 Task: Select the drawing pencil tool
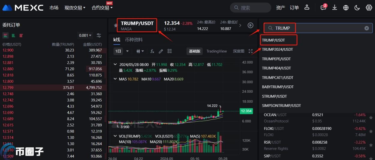(x=161, y=51)
